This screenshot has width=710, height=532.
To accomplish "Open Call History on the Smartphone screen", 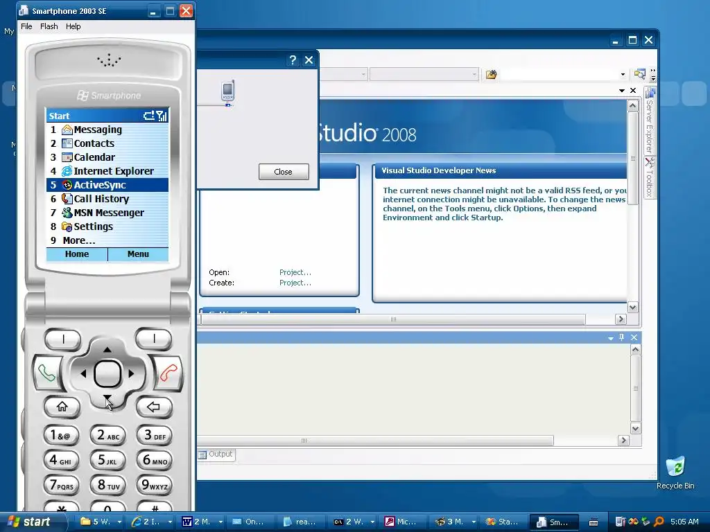I will (x=107, y=199).
